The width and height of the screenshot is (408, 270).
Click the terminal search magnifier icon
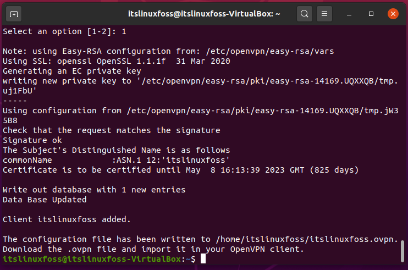[x=305, y=14]
